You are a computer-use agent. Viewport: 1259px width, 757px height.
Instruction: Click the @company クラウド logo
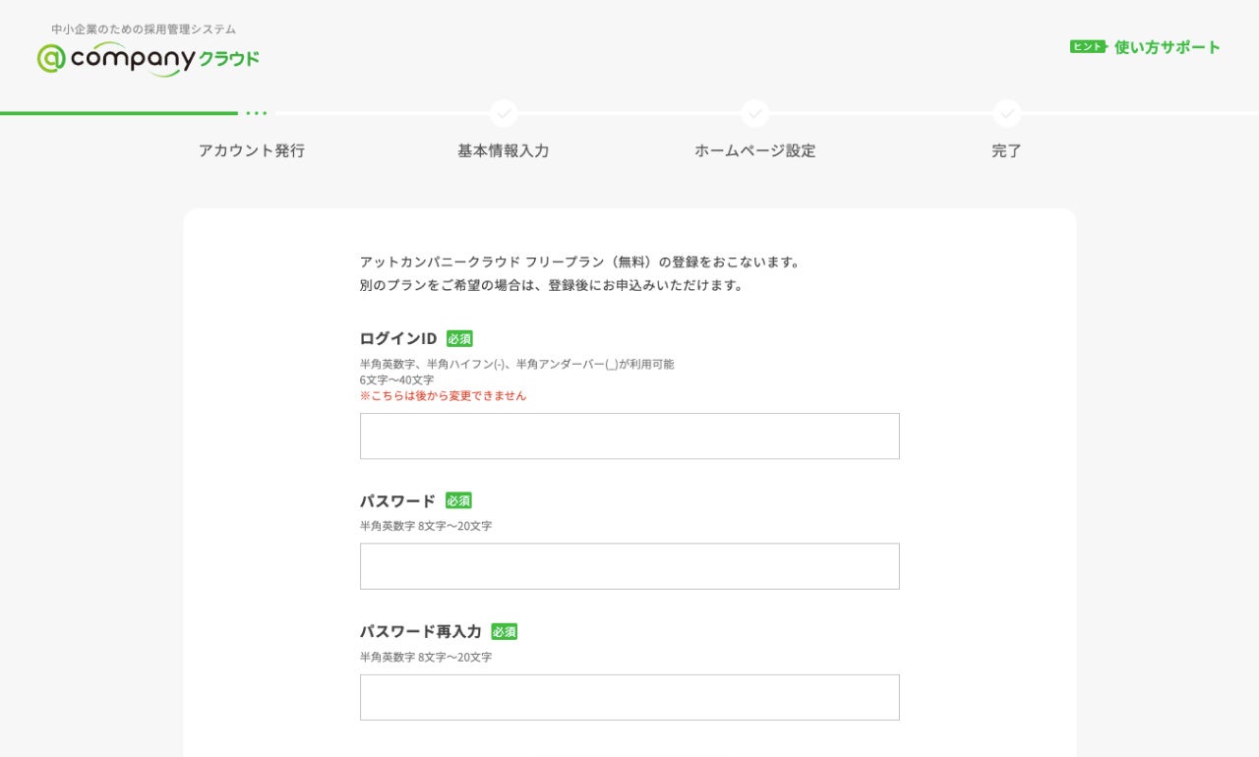coord(149,59)
